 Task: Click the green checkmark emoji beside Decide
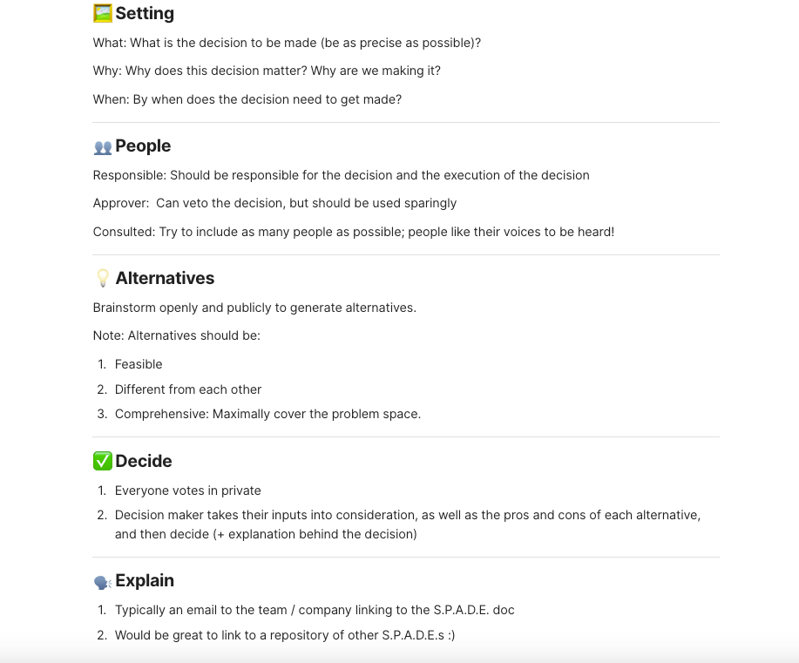[x=103, y=462]
